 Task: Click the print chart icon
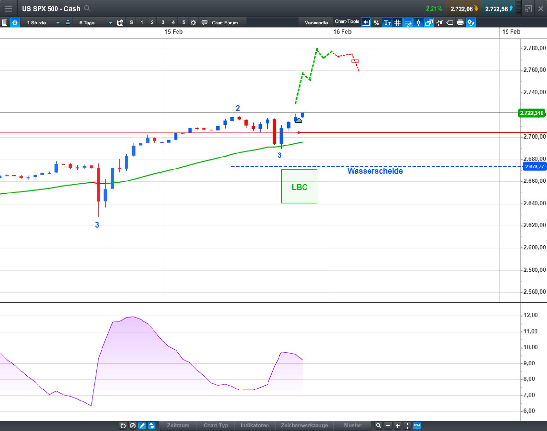[460, 23]
